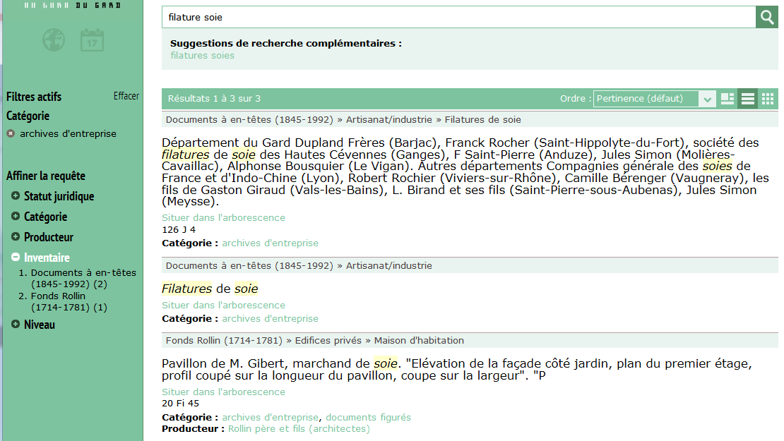Click the green search magnifier icon
The width and height of the screenshot is (784, 441).
(x=766, y=16)
